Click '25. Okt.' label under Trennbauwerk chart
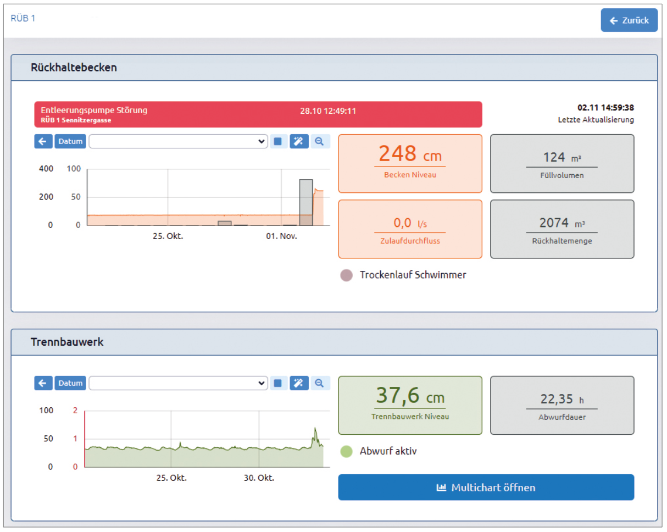Image resolution: width=667 pixels, height=532 pixels. tap(171, 478)
